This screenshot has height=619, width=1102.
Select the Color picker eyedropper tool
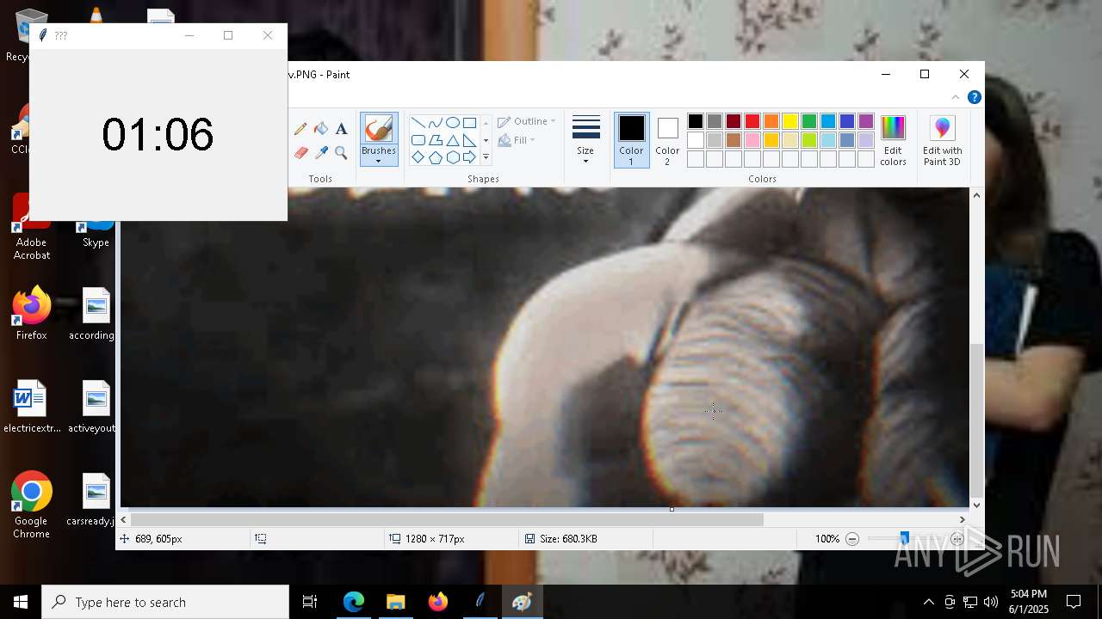(x=321, y=153)
